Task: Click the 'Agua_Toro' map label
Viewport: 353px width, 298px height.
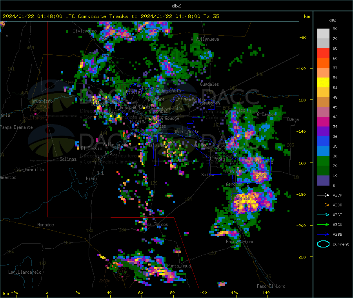Action: point(42,101)
